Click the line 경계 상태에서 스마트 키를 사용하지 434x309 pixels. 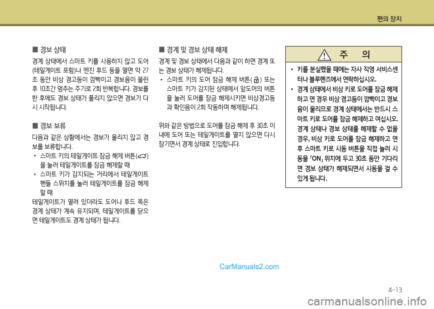click(90, 61)
